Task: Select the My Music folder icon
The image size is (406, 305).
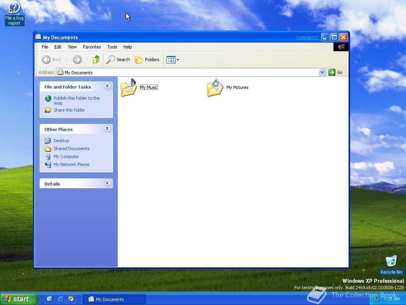Action: pyautogui.click(x=129, y=88)
